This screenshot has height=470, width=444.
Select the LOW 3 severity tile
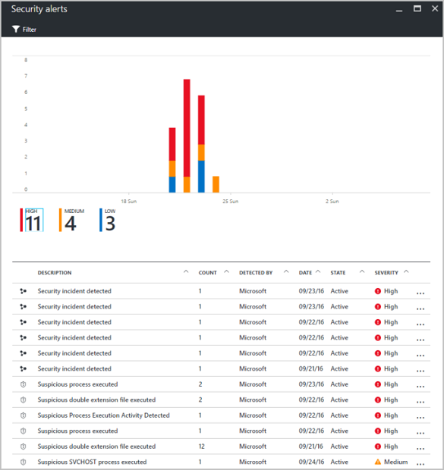coord(108,221)
